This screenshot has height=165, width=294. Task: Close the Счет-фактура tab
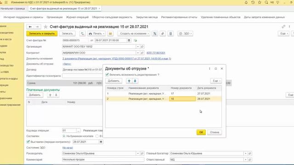click(99, 9)
